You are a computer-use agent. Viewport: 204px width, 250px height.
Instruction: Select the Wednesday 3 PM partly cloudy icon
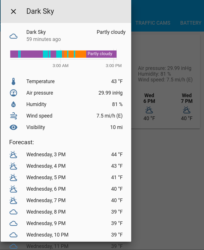(13, 154)
